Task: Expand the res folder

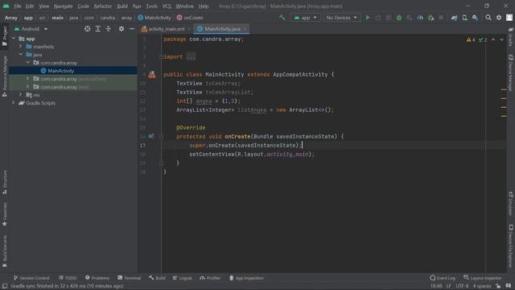Action: [21, 95]
